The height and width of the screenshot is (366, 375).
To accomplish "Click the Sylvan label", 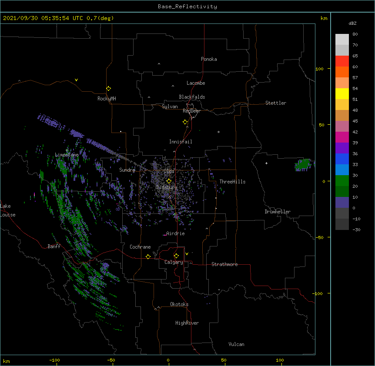I will click(x=170, y=106).
